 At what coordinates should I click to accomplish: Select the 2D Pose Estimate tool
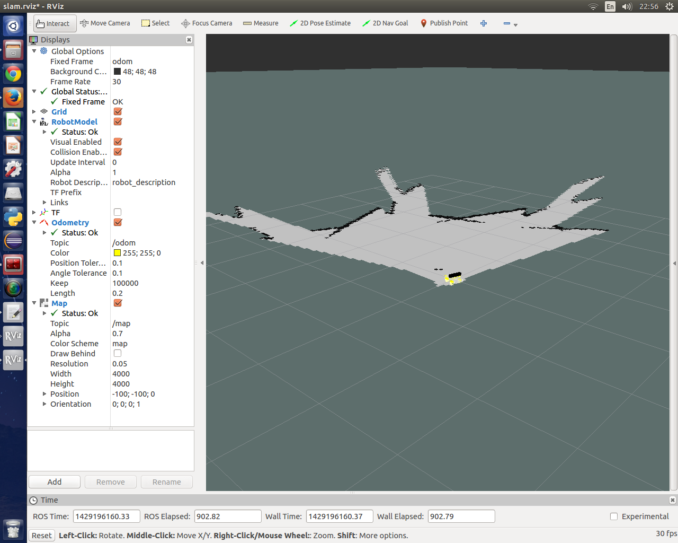[x=320, y=23]
